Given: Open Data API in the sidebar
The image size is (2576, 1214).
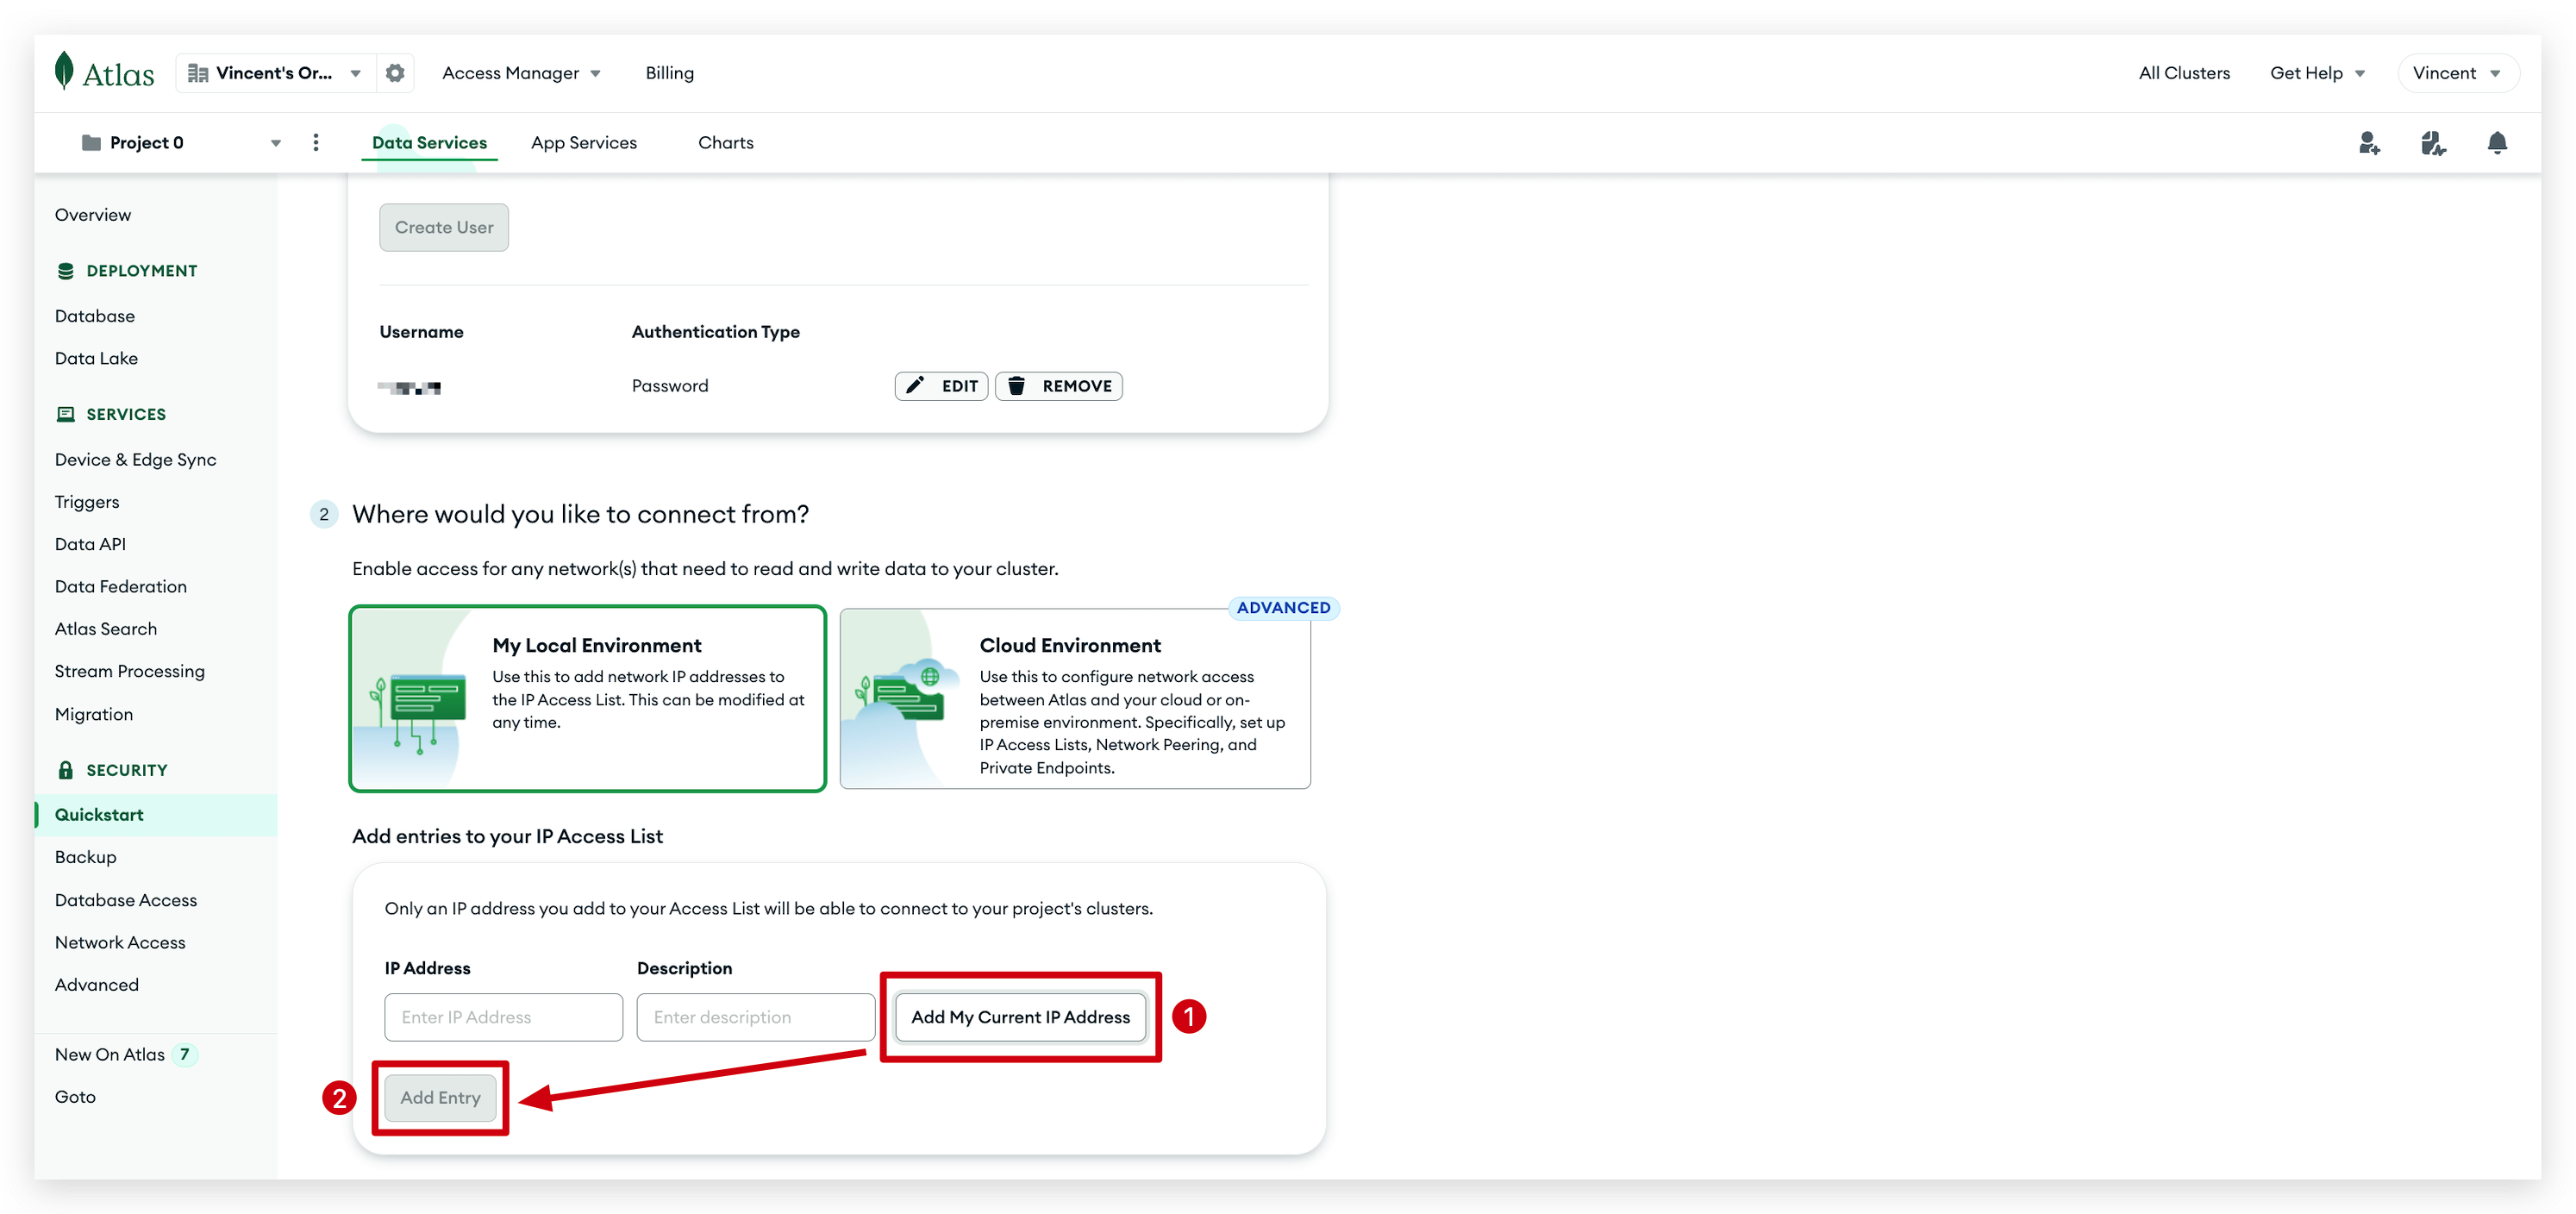Looking at the screenshot, I should (90, 544).
